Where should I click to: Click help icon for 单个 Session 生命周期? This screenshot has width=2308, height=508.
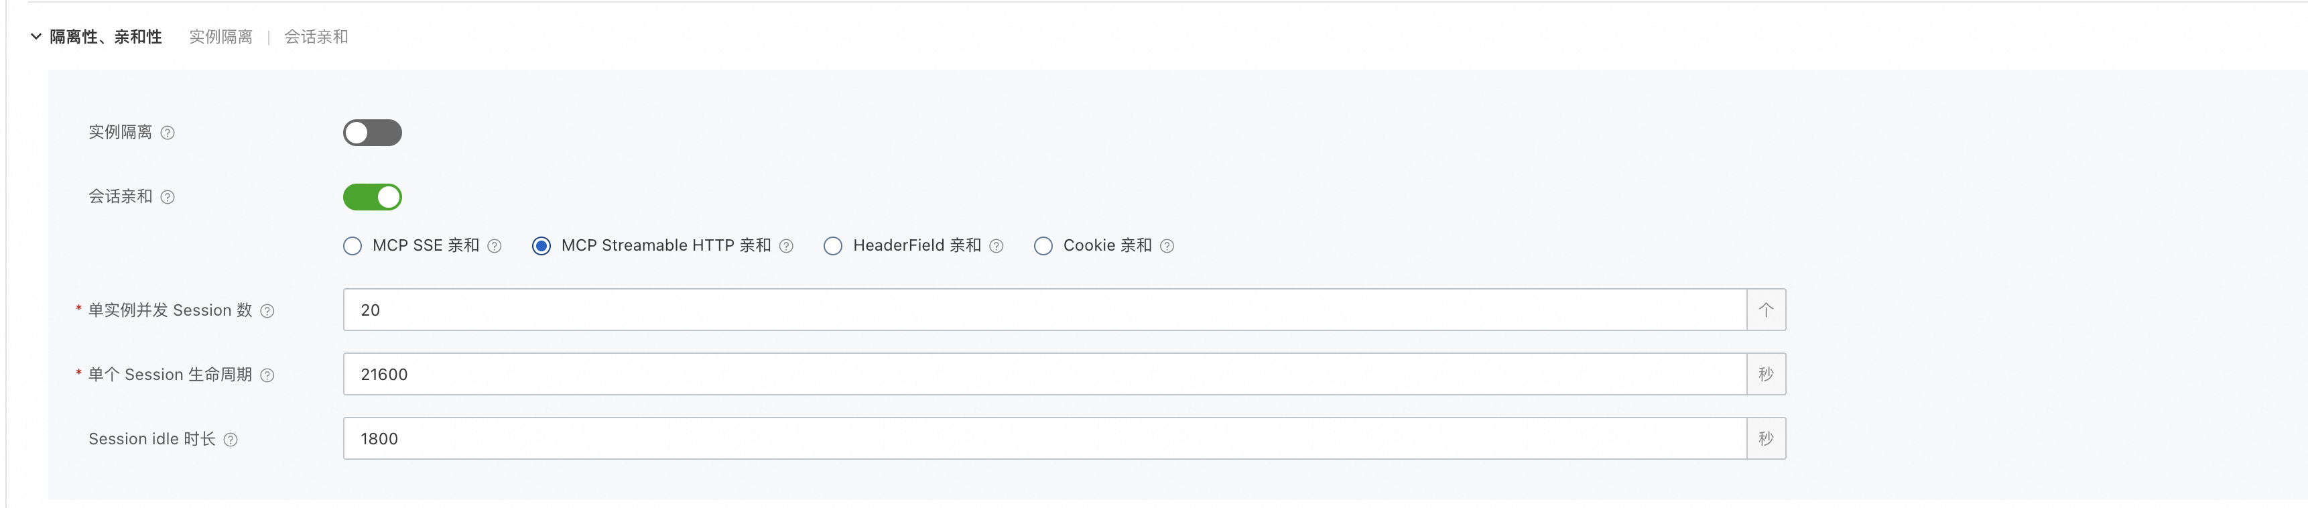click(x=267, y=375)
